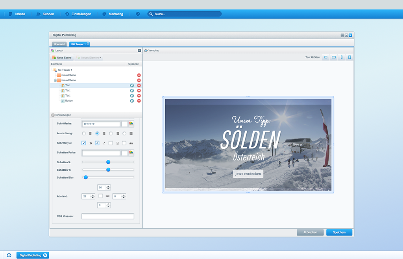Open the Schriftfarbe color picker icon
Screen dimensions: 403x259
coord(131,124)
